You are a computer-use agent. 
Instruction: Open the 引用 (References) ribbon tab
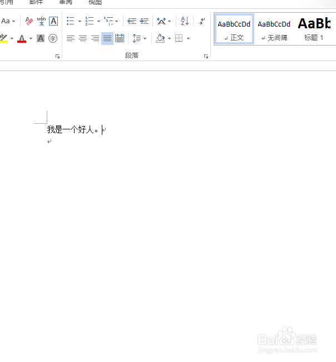click(x=7, y=2)
